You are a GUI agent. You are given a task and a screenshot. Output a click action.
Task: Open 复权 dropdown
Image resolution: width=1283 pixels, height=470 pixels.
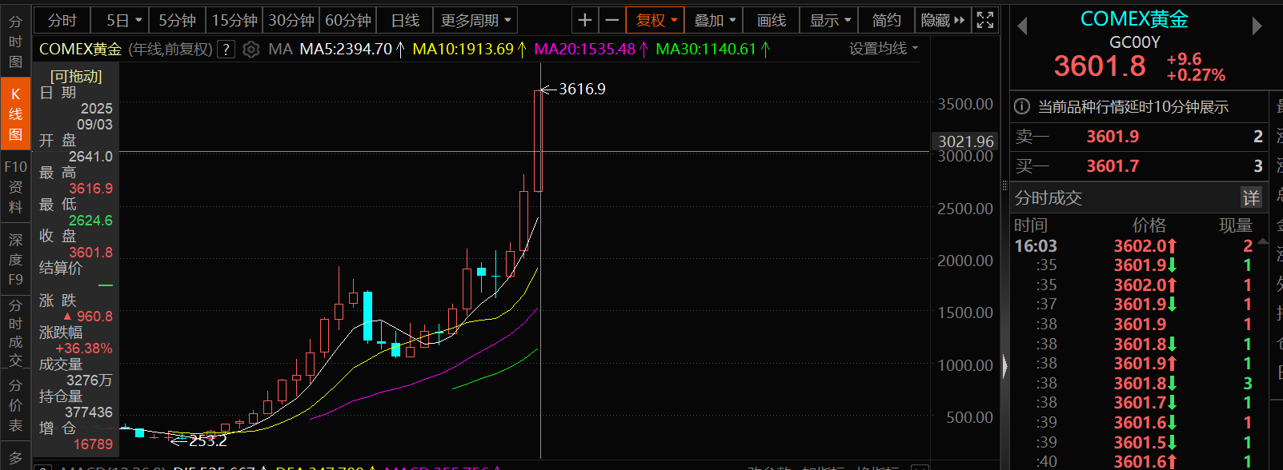point(656,20)
